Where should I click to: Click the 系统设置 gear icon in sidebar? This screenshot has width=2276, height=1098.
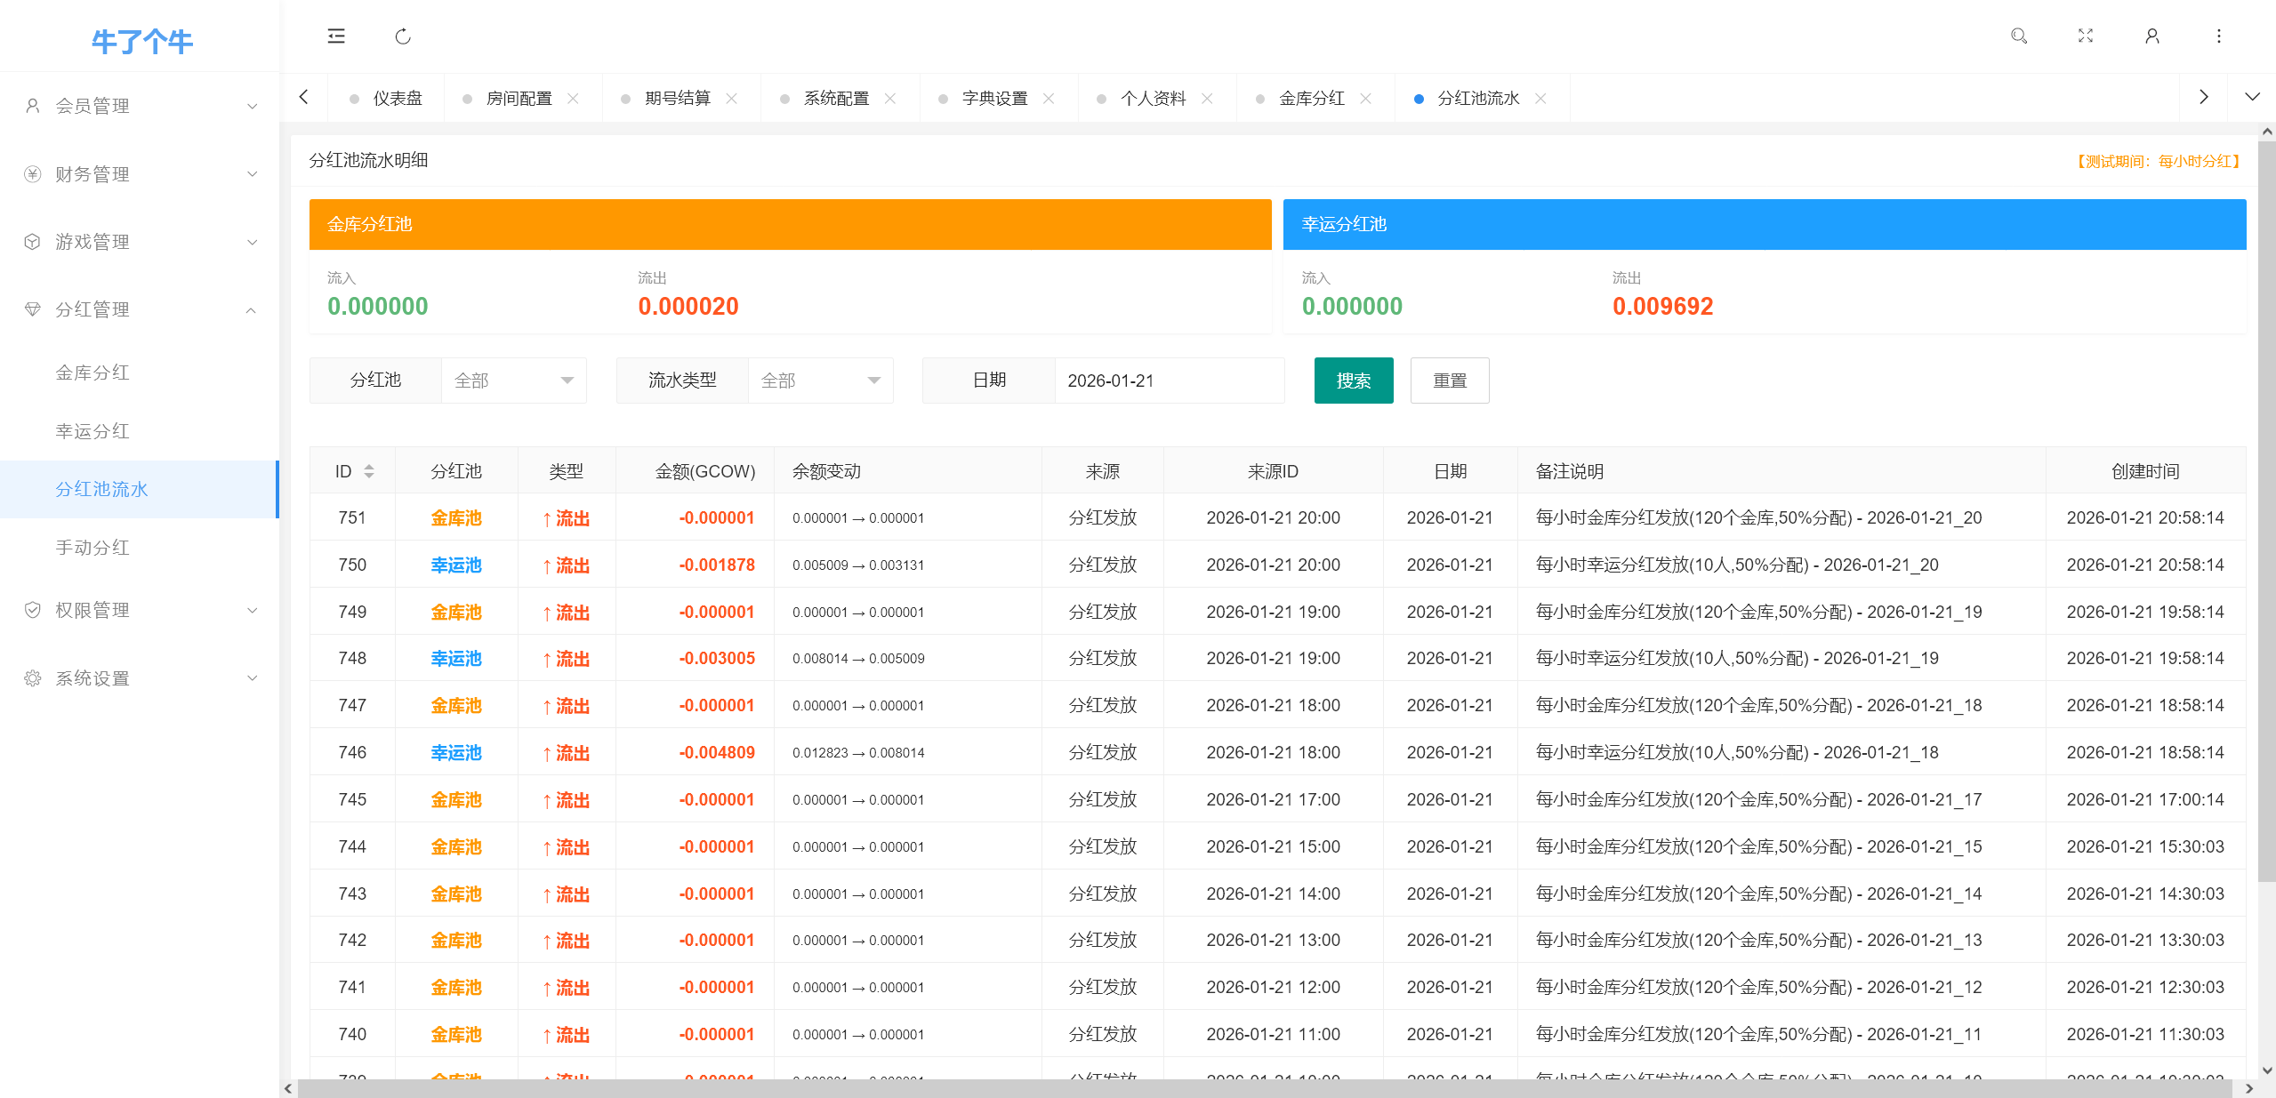coord(33,677)
